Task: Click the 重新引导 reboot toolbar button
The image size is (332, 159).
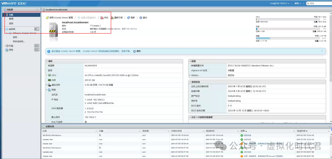Action: pyautogui.click(x=117, y=18)
